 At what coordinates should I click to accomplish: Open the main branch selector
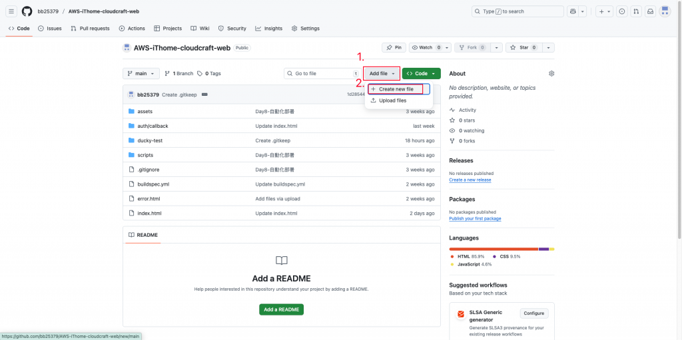(x=141, y=73)
